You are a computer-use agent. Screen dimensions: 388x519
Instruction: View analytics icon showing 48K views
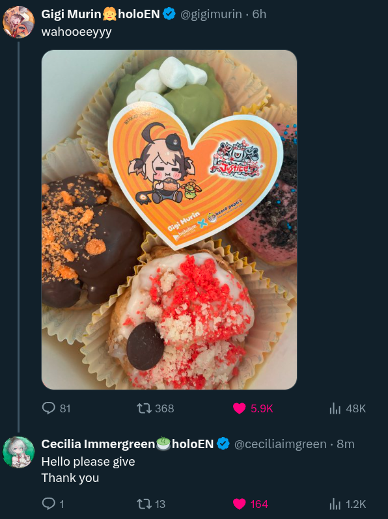tap(335, 409)
